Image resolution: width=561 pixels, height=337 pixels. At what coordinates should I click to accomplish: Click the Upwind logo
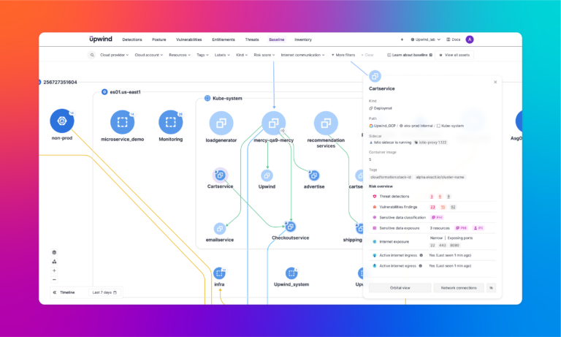(101, 39)
